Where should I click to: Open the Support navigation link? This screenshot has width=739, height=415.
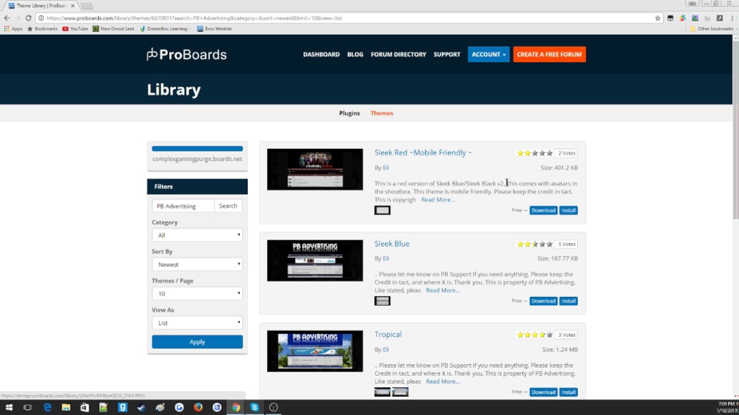point(447,54)
